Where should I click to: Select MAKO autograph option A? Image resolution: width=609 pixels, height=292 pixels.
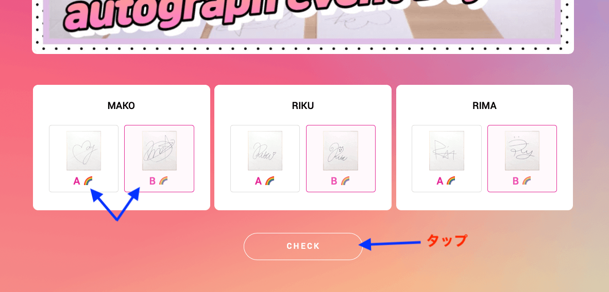[83, 158]
